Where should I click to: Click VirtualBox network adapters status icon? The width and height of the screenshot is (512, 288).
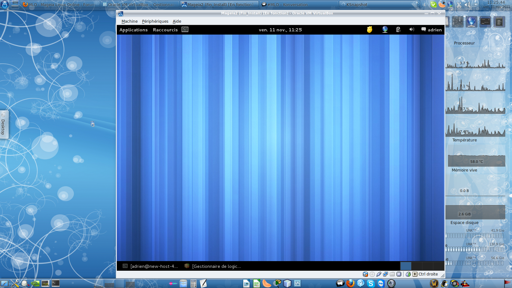tap(386, 274)
